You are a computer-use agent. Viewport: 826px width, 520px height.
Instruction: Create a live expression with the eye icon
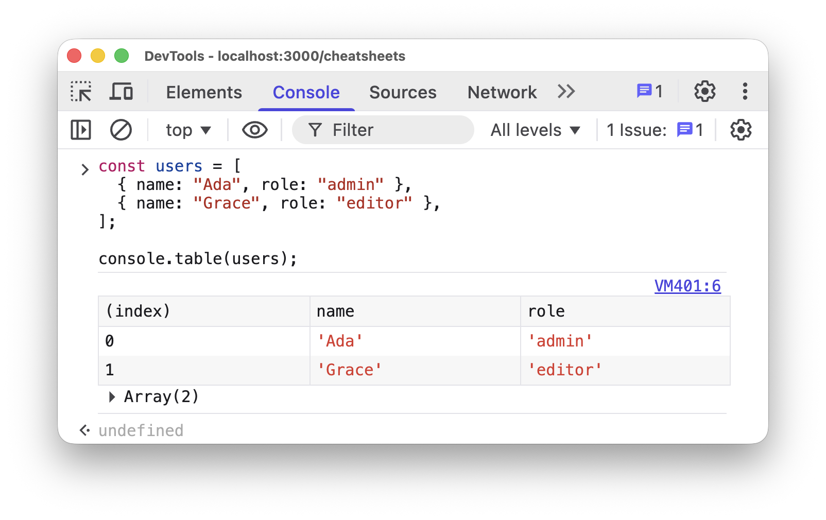pyautogui.click(x=255, y=130)
